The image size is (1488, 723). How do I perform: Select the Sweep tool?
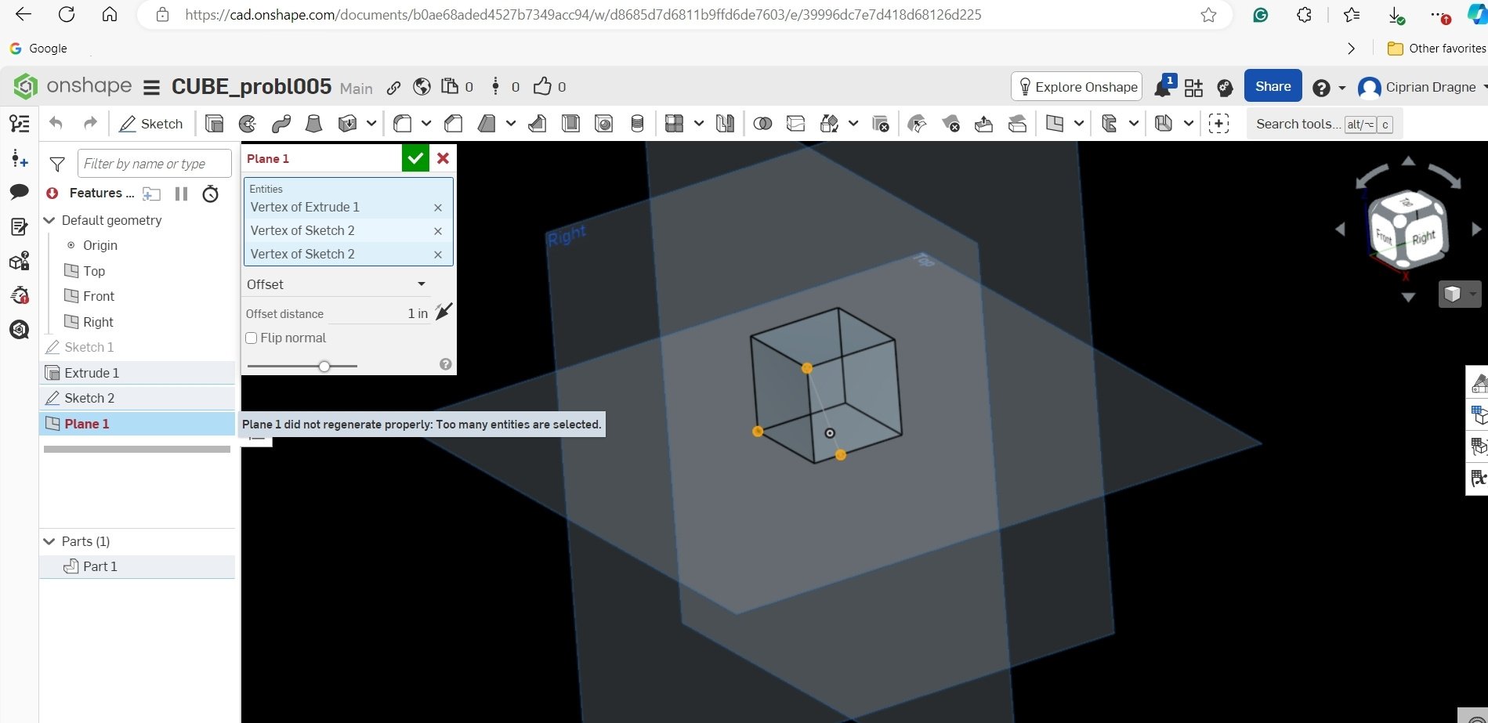pyautogui.click(x=281, y=124)
